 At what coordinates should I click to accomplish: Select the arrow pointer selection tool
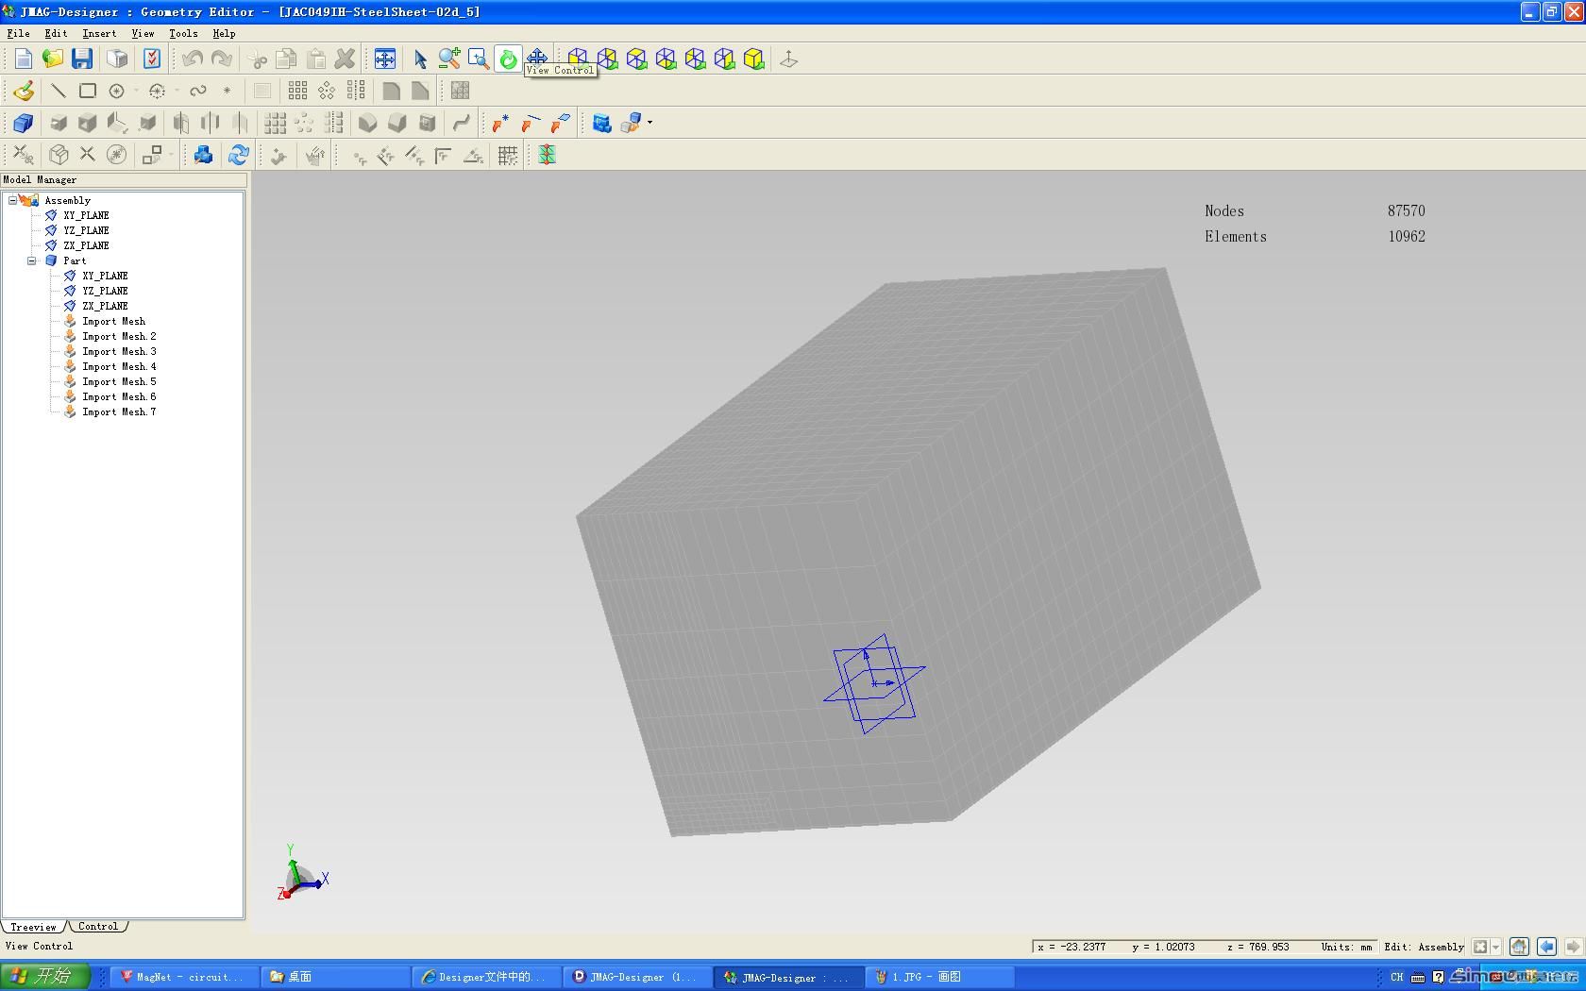click(x=420, y=59)
